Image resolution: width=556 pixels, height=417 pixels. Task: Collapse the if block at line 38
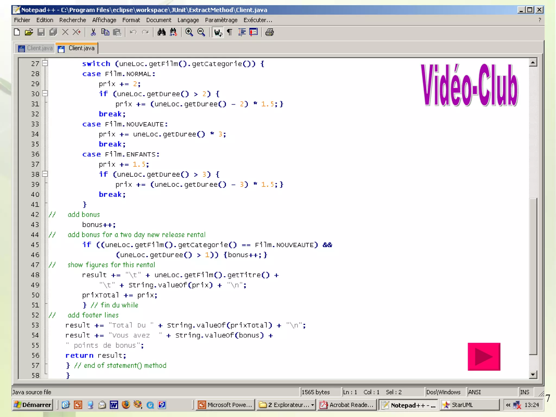(45, 174)
